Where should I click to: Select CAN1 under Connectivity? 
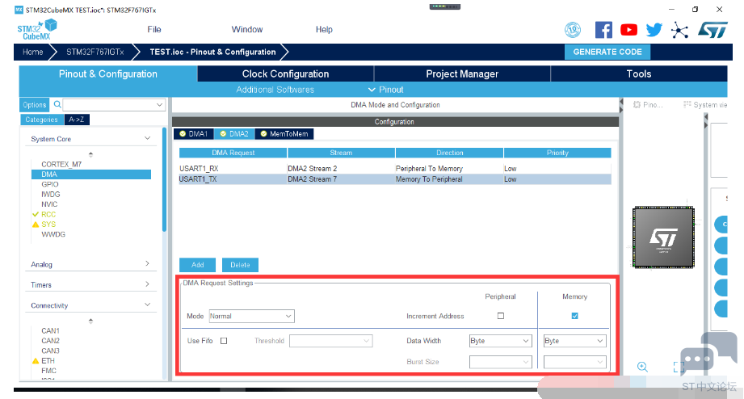(50, 330)
